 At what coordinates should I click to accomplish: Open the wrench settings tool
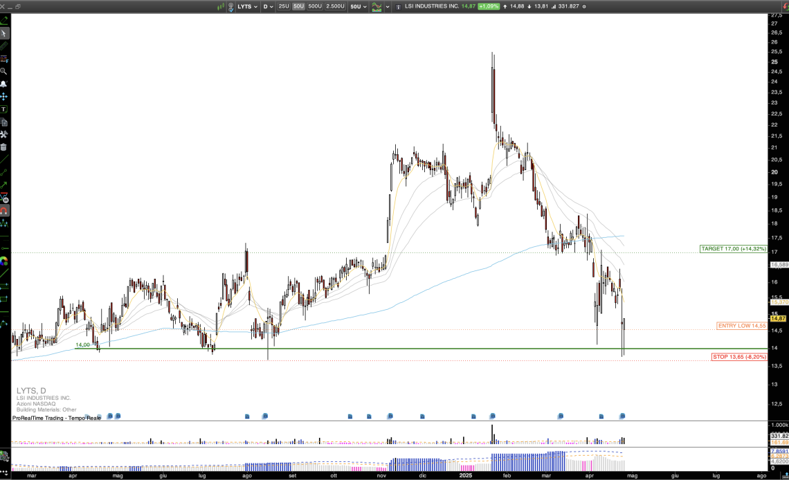tap(4, 134)
